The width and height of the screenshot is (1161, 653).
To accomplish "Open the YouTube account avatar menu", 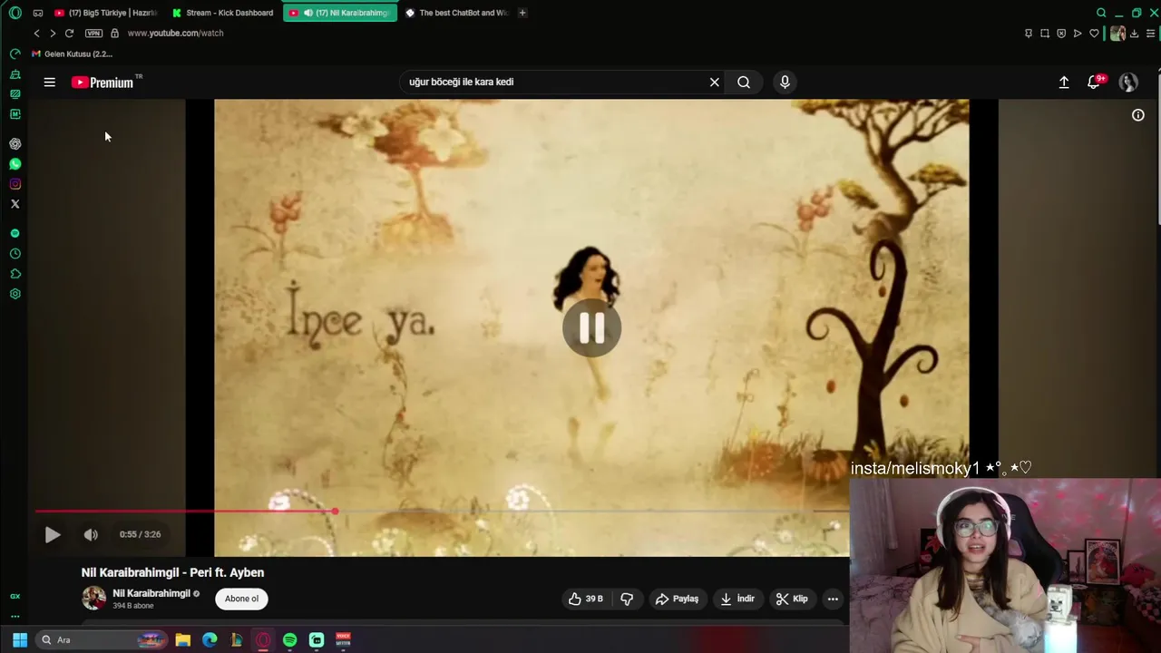I will 1128,82.
